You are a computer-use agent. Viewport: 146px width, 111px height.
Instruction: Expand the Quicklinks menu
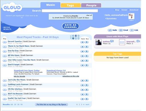point(111,18)
